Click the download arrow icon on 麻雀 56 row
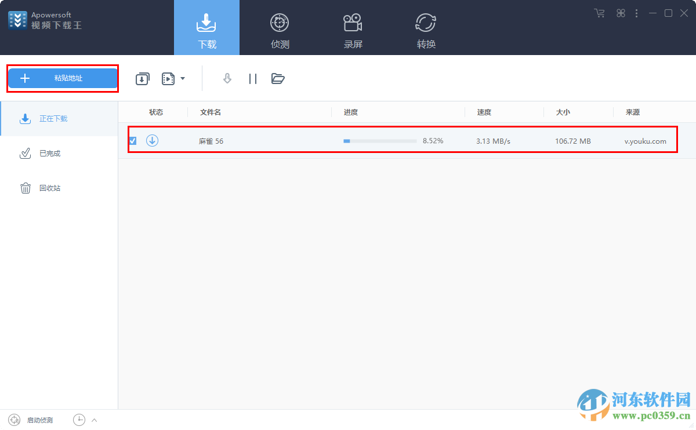Viewport: 696px width, 430px height. click(152, 140)
